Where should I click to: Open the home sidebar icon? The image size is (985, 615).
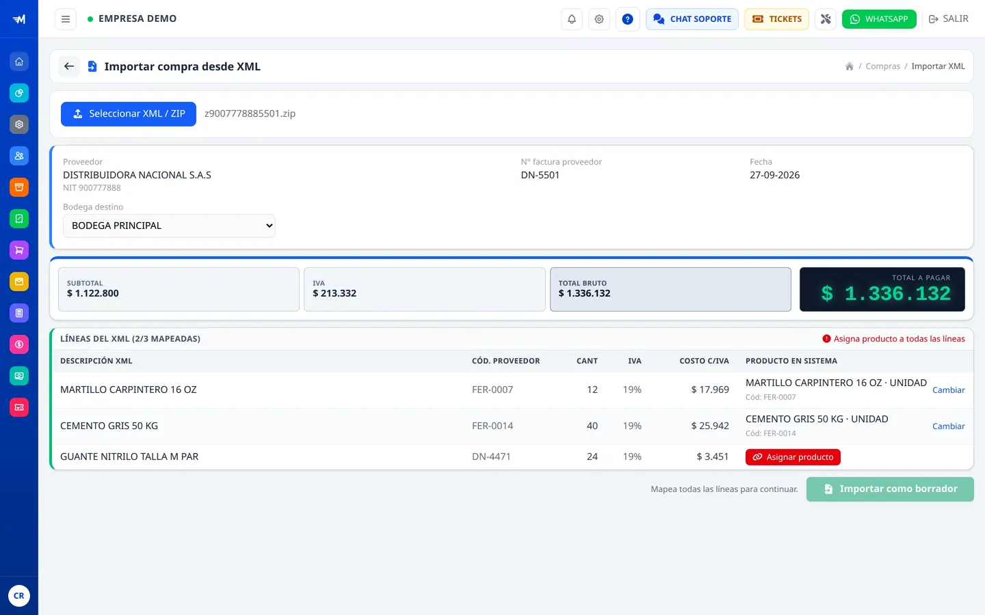coord(19,61)
